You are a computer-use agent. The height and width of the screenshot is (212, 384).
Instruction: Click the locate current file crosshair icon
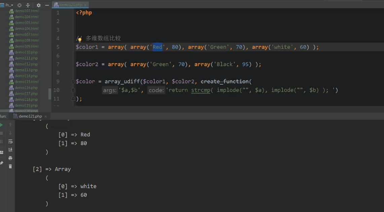click(x=19, y=5)
